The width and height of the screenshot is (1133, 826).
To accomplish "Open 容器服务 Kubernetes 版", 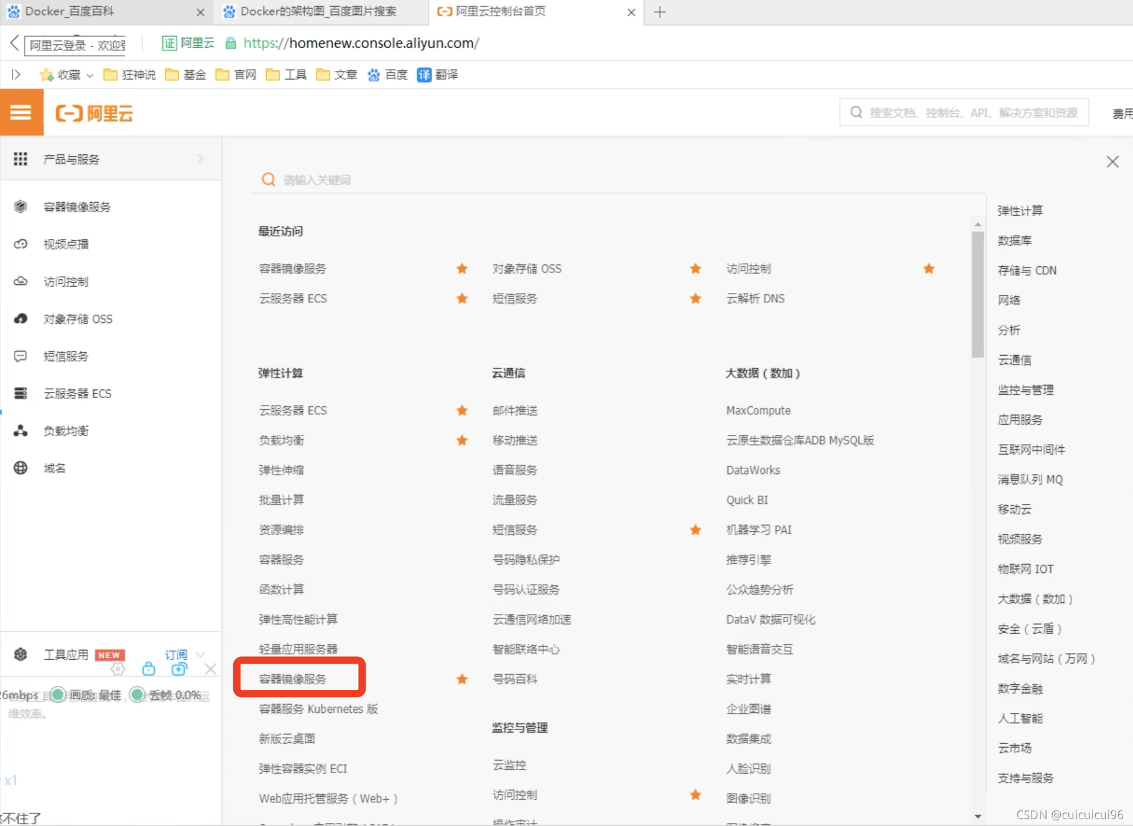I will (x=318, y=709).
